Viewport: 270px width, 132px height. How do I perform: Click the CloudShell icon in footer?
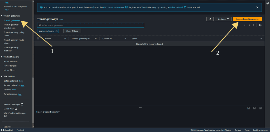(2, 130)
